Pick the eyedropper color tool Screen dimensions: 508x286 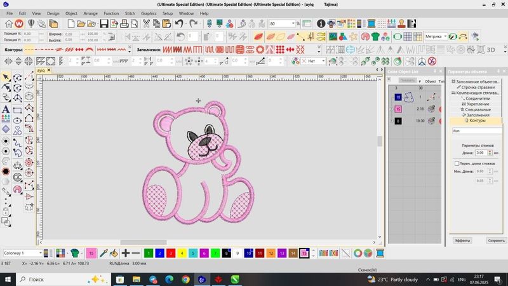coord(104,253)
